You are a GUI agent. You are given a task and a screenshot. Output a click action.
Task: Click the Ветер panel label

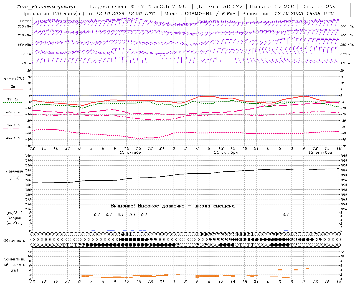pyautogui.click(x=26, y=21)
